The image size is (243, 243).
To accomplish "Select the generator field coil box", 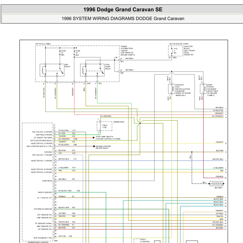I will point(104,126).
